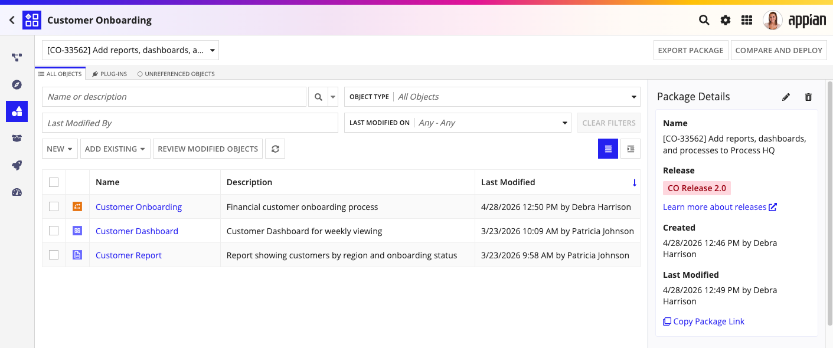The image size is (833, 348).
Task: Refresh the objects list
Action: [x=275, y=149]
